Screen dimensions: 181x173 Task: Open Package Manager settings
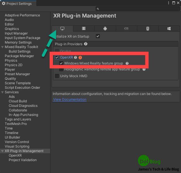click(19, 56)
